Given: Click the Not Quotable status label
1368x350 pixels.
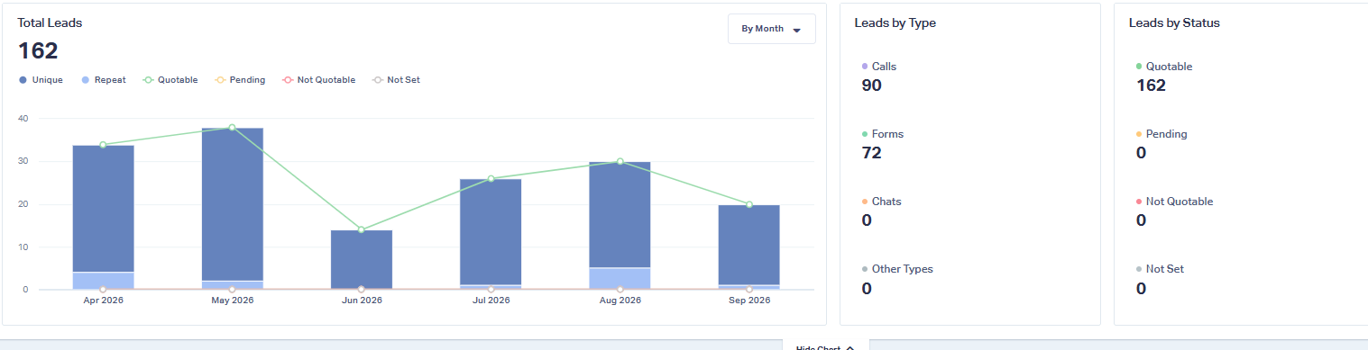Looking at the screenshot, I should [1180, 202].
